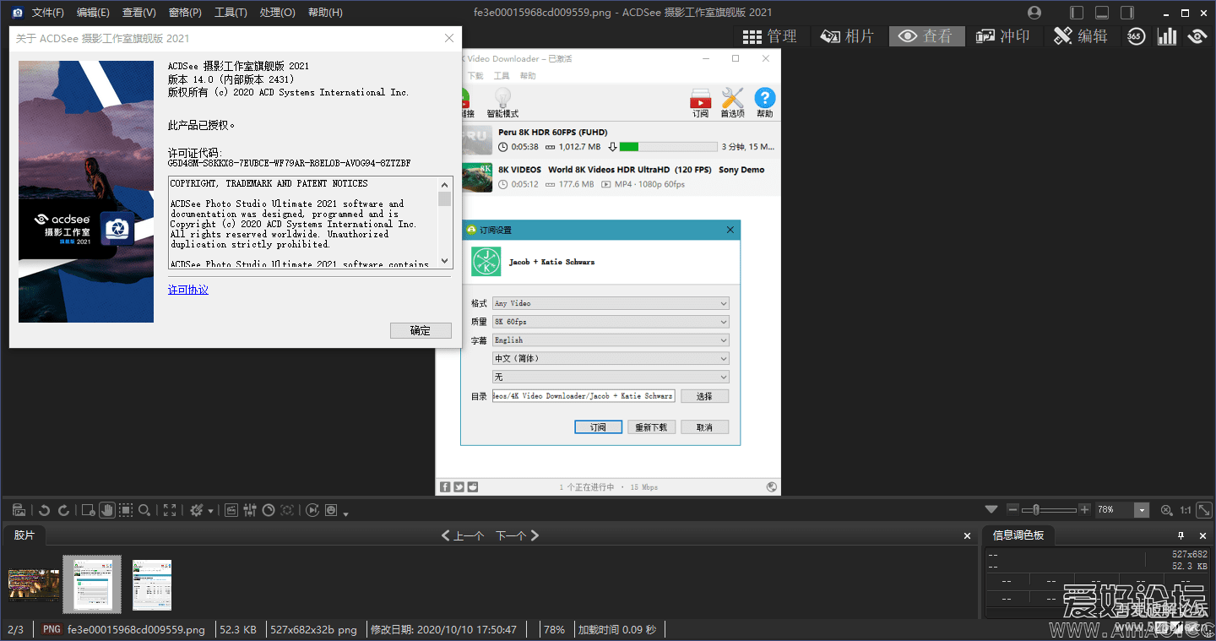Screen dimensions: 1216x641
Task: Open the bar chart dashboard icon
Action: click(x=1167, y=36)
